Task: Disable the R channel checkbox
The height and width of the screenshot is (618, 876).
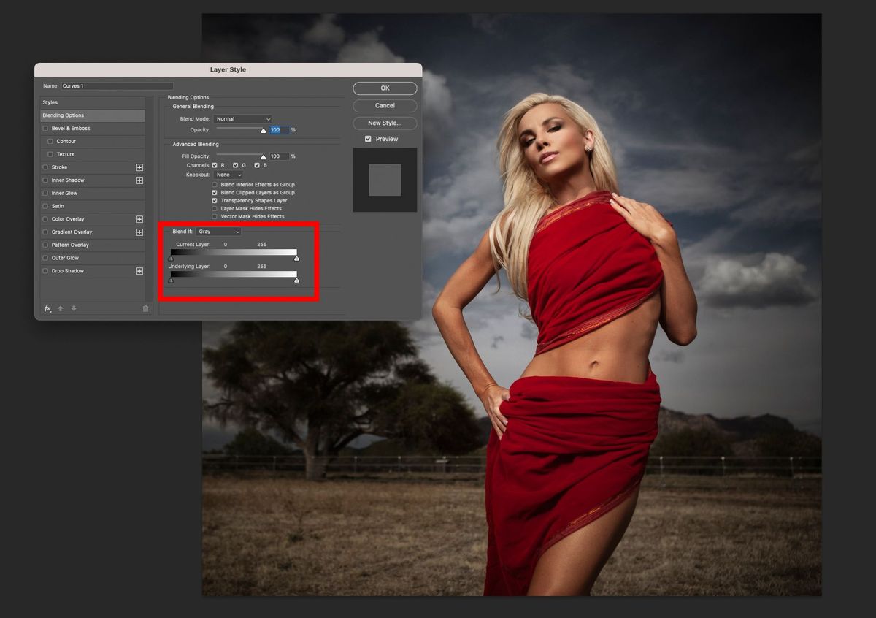Action: [x=215, y=165]
